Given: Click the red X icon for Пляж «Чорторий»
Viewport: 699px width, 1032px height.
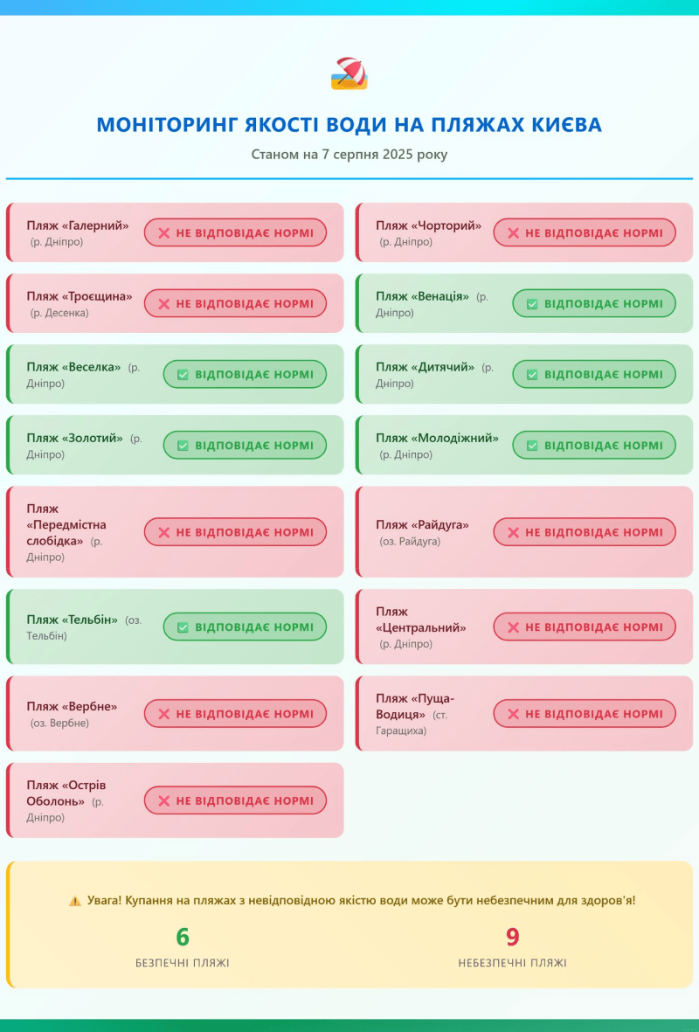Looking at the screenshot, I should 514,233.
